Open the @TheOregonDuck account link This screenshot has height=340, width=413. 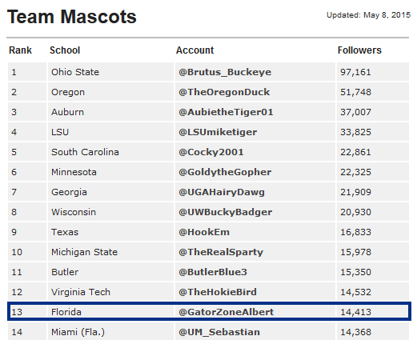(224, 92)
